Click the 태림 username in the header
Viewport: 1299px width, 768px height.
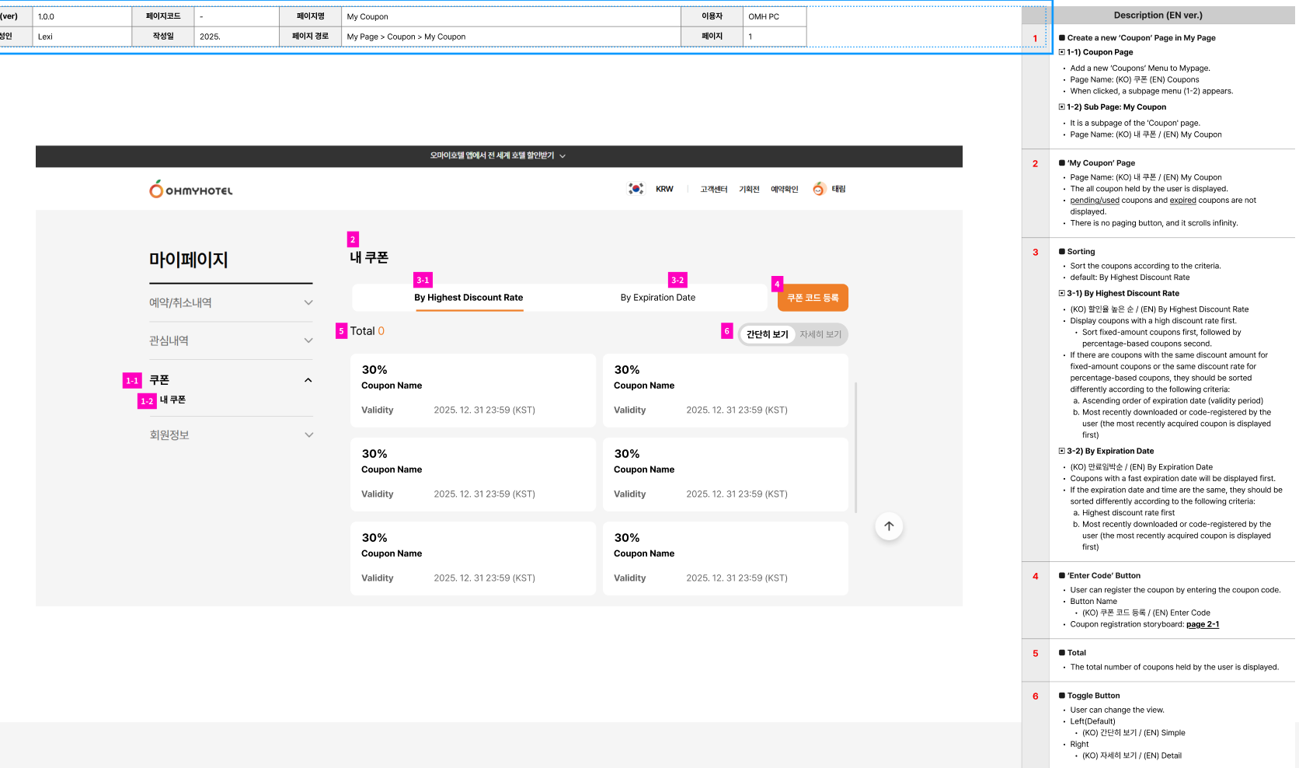[x=838, y=189]
